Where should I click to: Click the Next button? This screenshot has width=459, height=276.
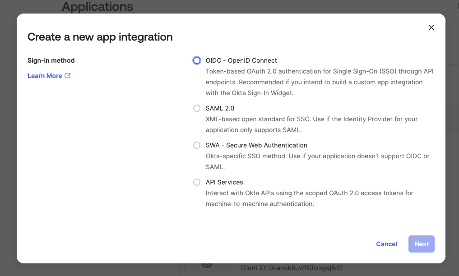[x=421, y=244]
